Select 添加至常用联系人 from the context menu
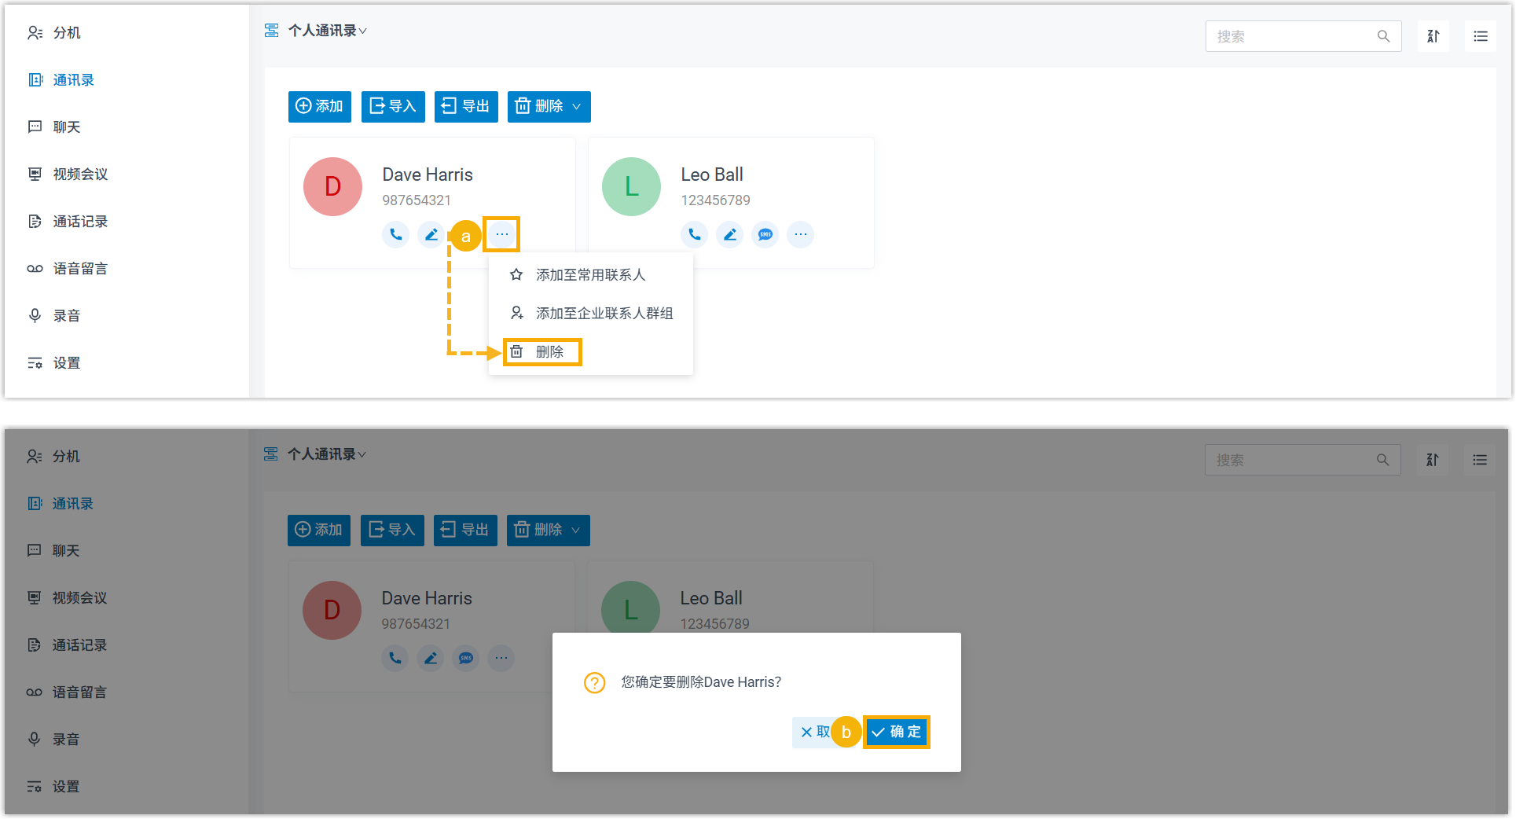 (x=589, y=275)
